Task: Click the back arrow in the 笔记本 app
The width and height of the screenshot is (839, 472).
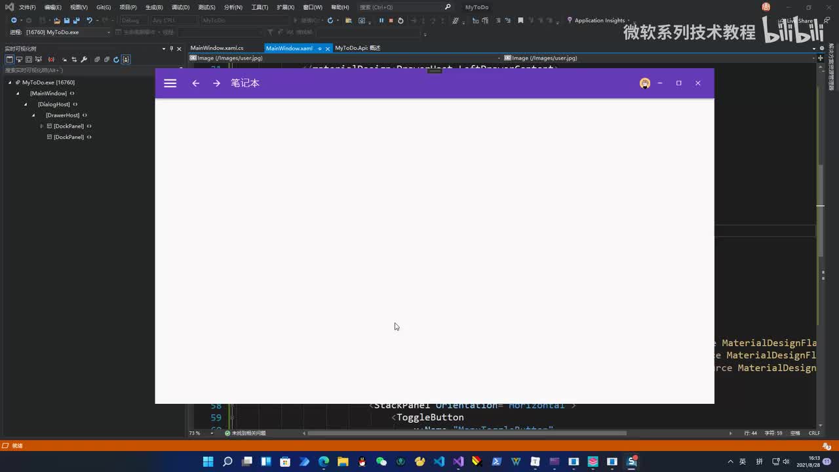Action: click(x=195, y=83)
